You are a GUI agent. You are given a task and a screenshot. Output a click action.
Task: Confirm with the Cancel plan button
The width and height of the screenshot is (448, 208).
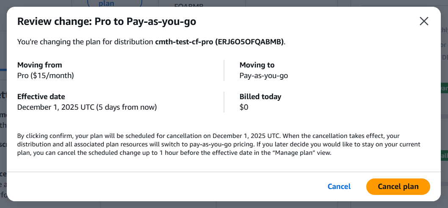(398, 186)
